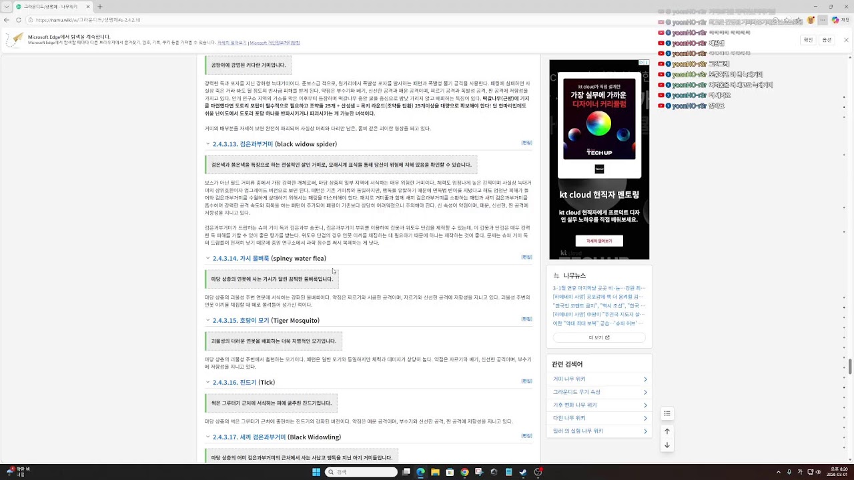Viewport: 854px width, 480px height.
Task: Open the tab search dropdown
Action: [6, 6]
